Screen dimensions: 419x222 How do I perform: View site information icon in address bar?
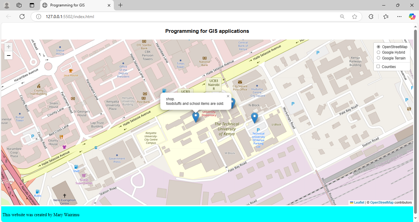[x=39, y=17]
